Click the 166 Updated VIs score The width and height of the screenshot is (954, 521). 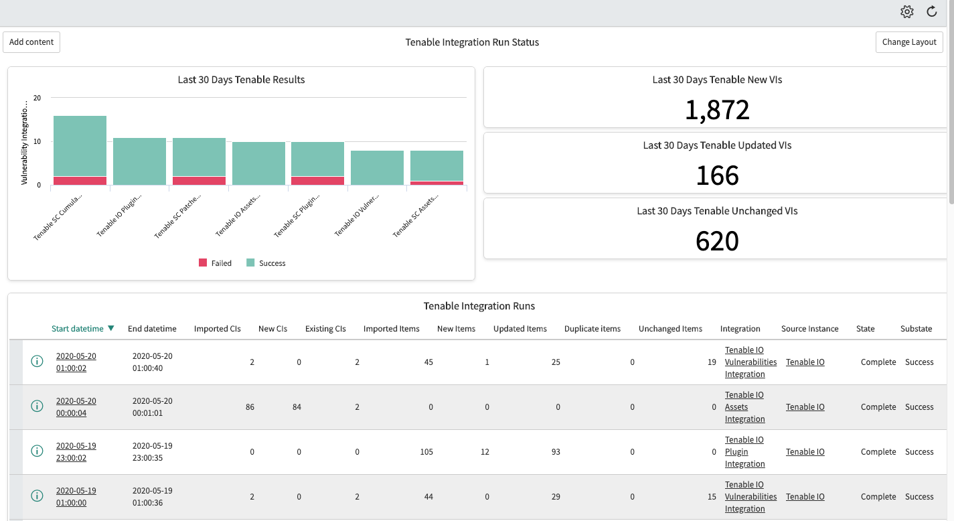[x=717, y=175]
